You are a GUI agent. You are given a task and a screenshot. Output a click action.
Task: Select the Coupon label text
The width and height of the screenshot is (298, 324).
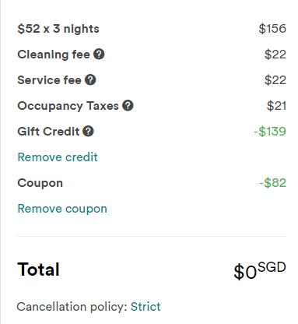pos(40,183)
